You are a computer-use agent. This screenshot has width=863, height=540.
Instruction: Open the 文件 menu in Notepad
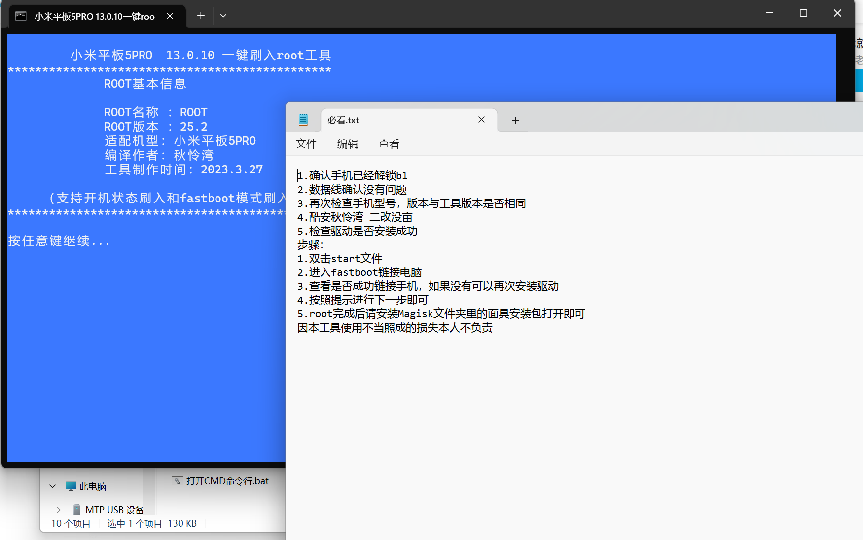tap(306, 144)
